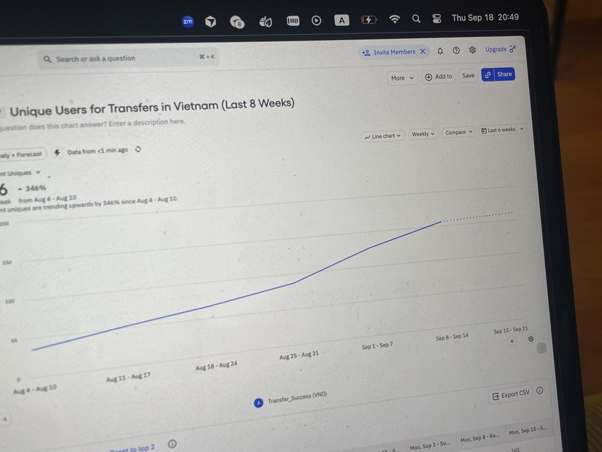The height and width of the screenshot is (452, 602).
Task: Edit the chart title 'Unique Users for Transfers in Vietnam'
Action: point(152,107)
